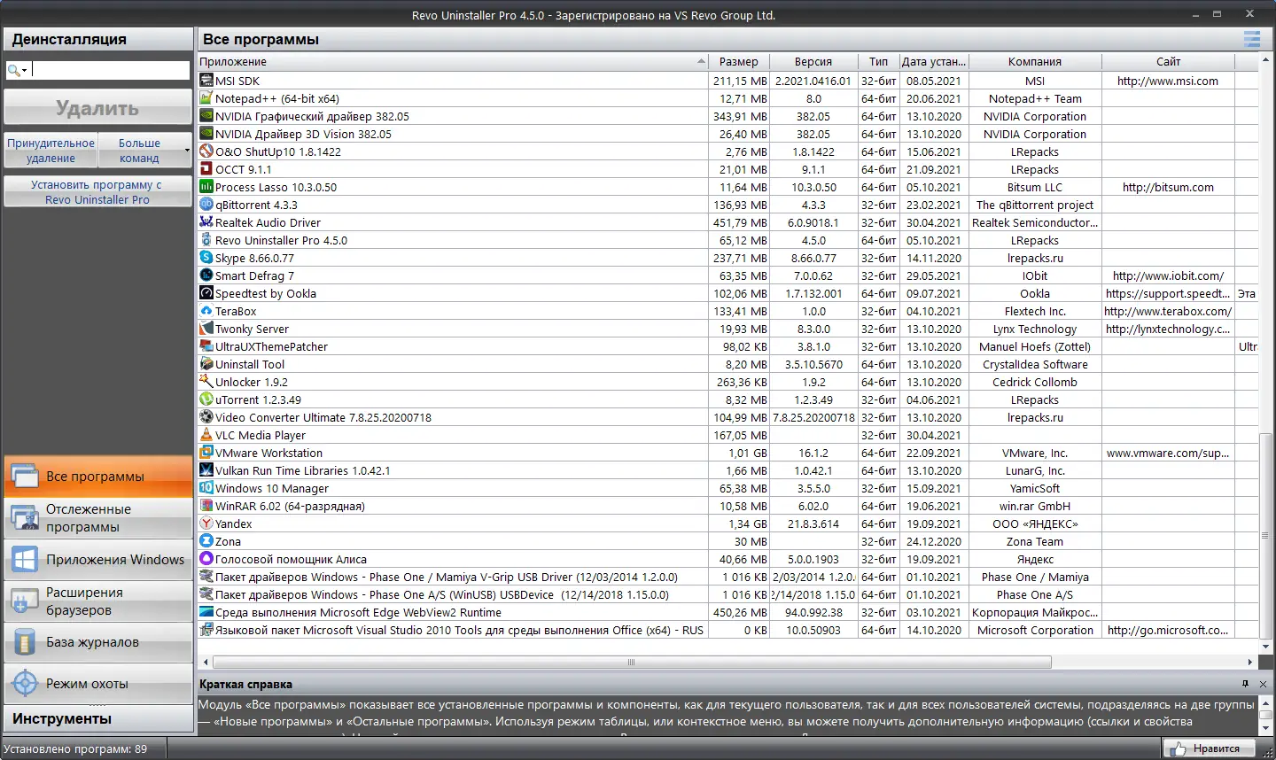Open the Все программы section
1276x760 pixels.
click(x=97, y=477)
